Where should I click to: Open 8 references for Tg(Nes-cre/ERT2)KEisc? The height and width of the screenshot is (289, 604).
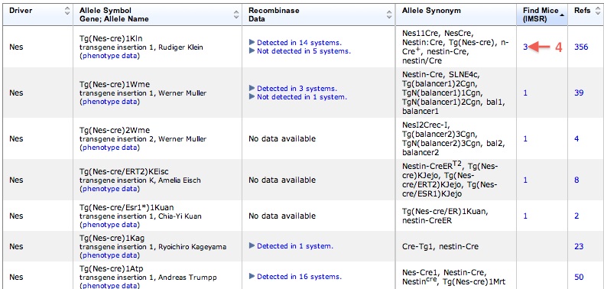coord(576,180)
